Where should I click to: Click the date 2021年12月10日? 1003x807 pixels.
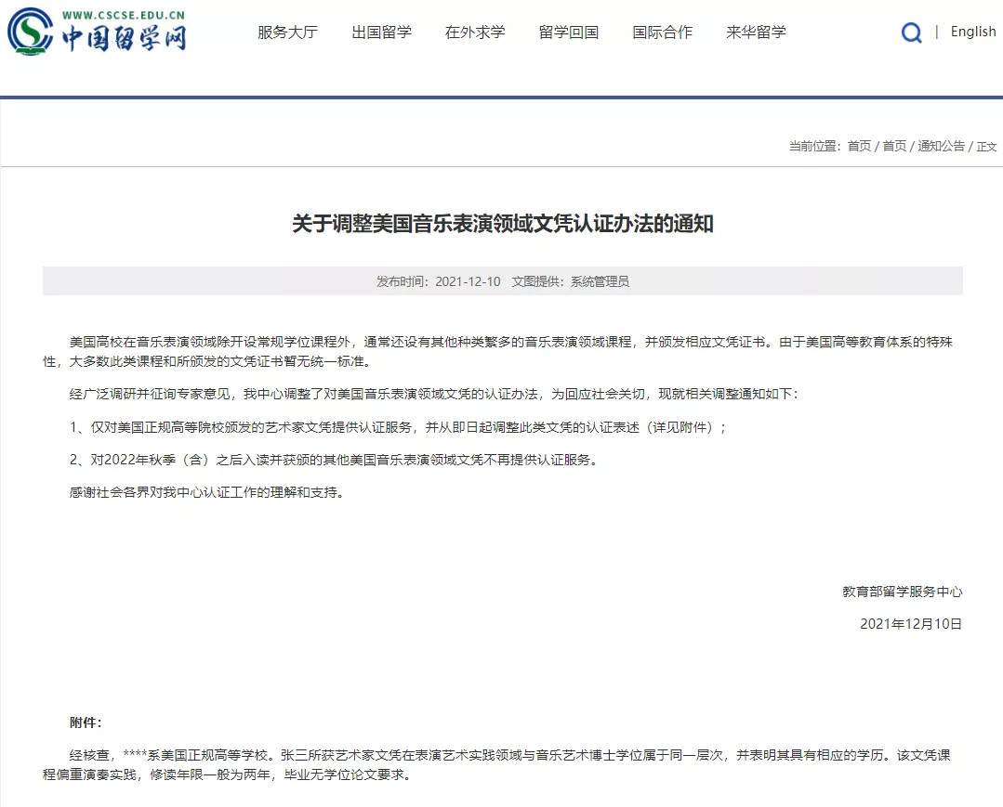[x=911, y=624]
